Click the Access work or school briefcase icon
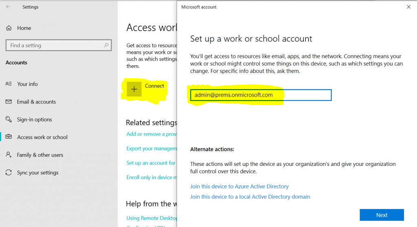The height and width of the screenshot is (227, 417). (9, 137)
